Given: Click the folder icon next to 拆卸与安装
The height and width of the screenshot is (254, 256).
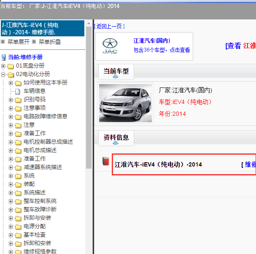Looking at the screenshot, I should tap(18, 218).
